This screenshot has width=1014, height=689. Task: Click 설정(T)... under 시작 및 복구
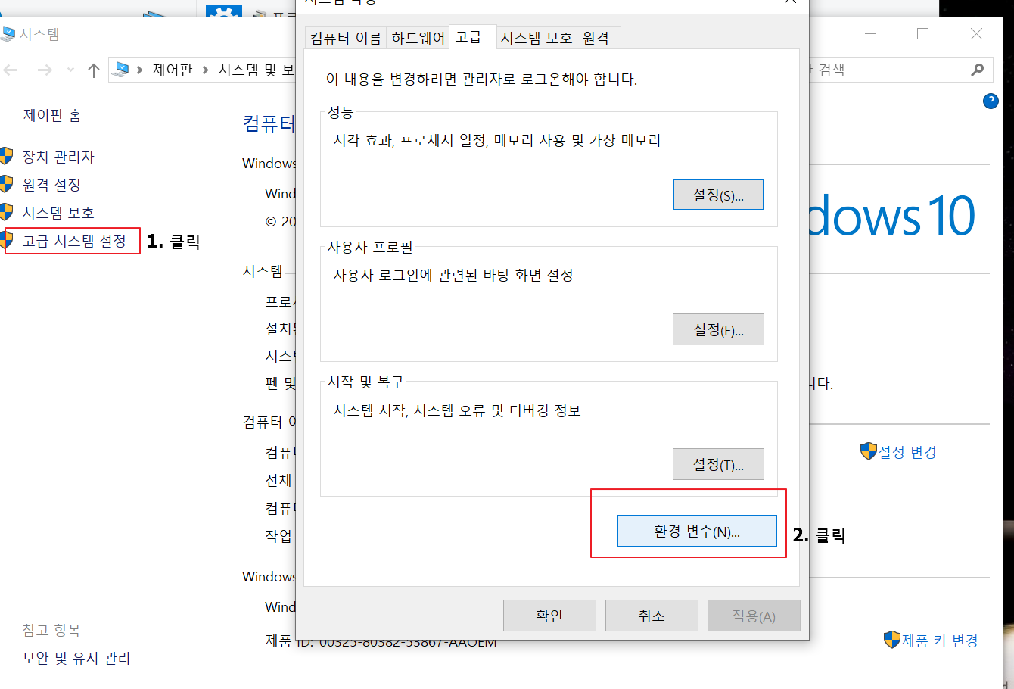tap(718, 464)
